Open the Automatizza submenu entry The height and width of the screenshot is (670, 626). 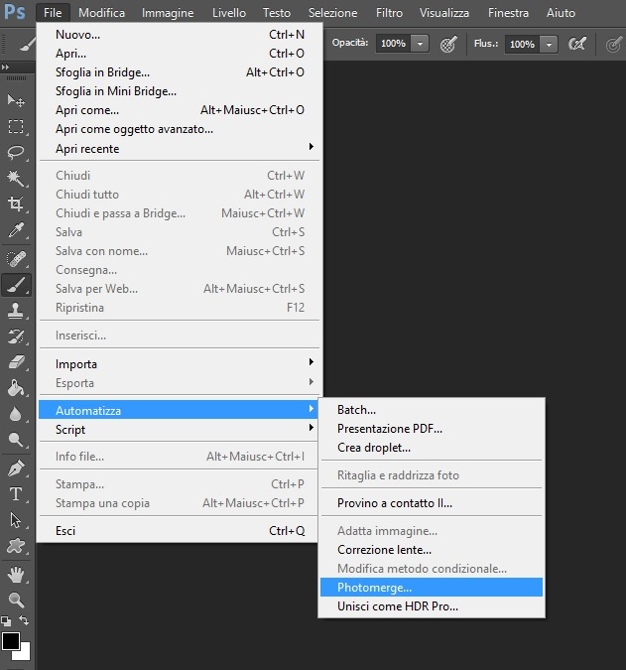coord(179,410)
